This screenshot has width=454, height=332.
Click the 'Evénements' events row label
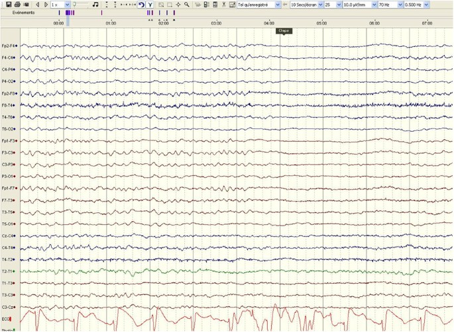23,13
